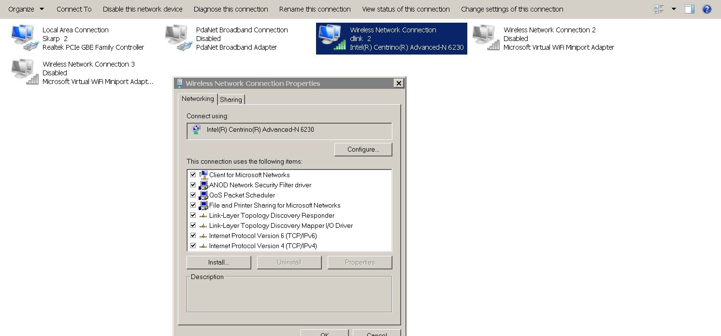
Task: Disable Client for Microsoft Networks
Action: [x=193, y=175]
